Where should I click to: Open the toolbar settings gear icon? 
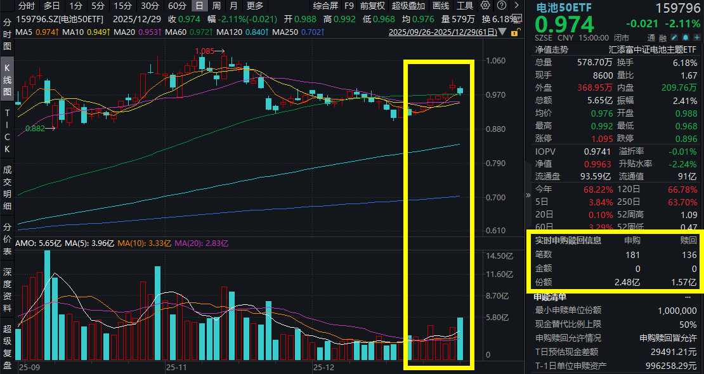click(x=485, y=6)
